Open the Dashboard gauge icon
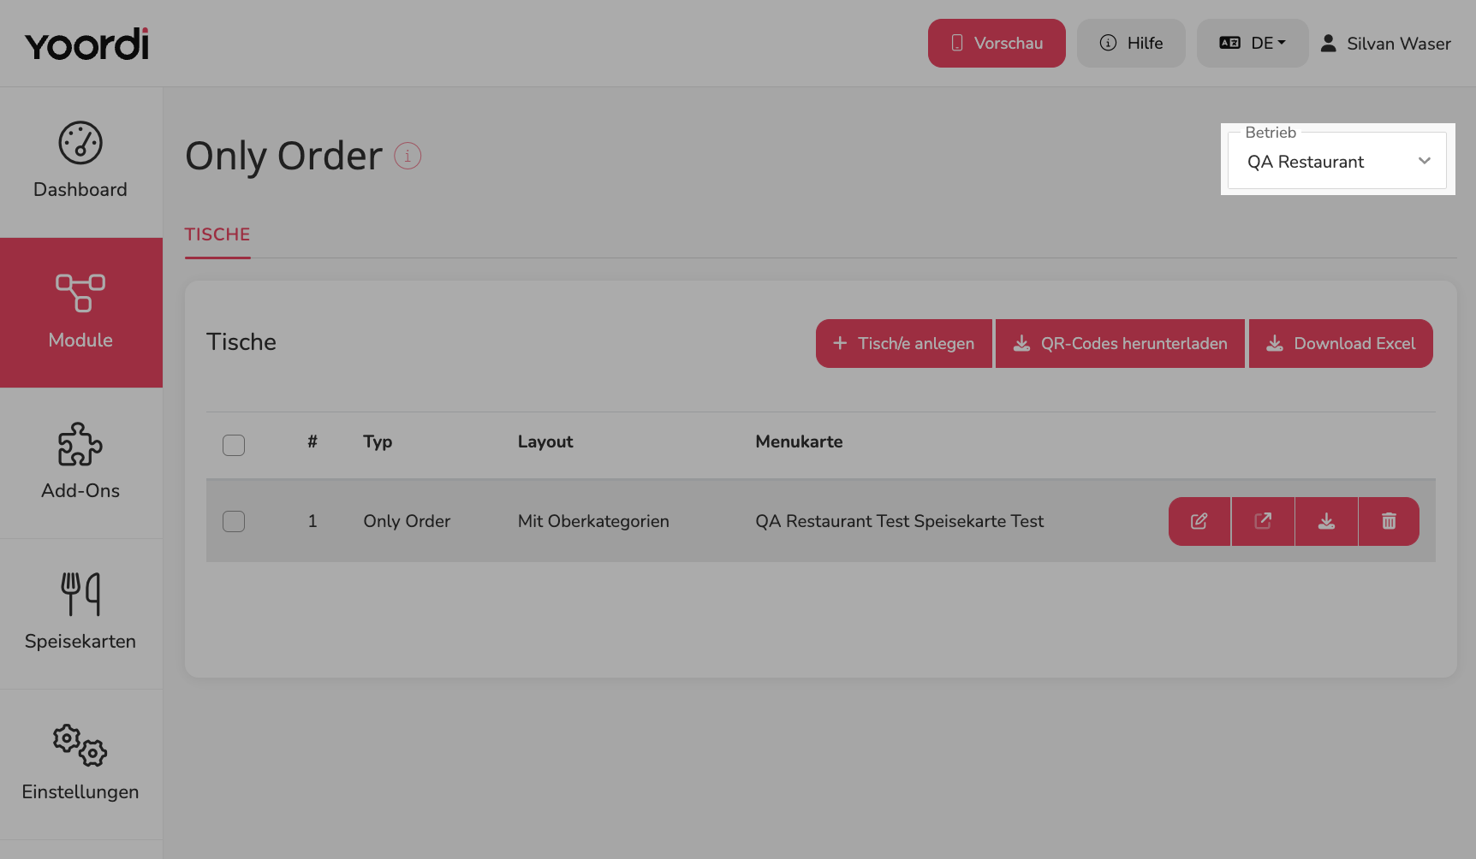The height and width of the screenshot is (859, 1476). pyautogui.click(x=80, y=143)
